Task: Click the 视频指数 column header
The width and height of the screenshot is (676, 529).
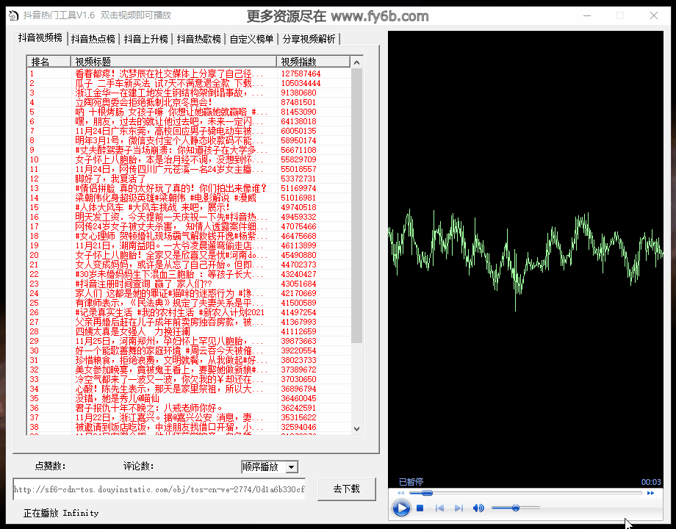Action: click(x=313, y=62)
